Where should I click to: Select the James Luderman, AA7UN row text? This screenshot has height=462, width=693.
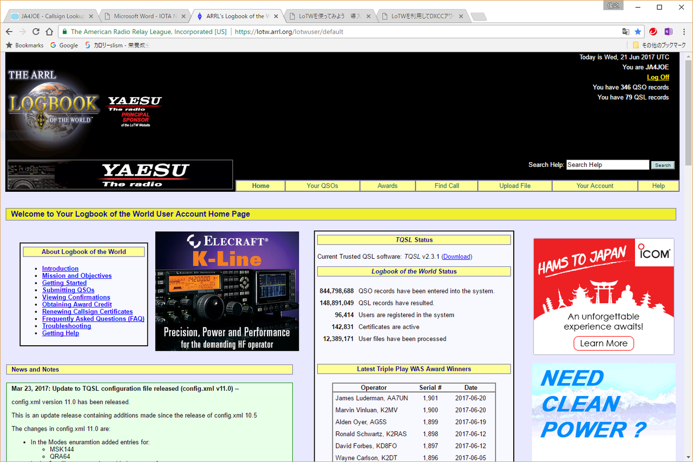371,398
